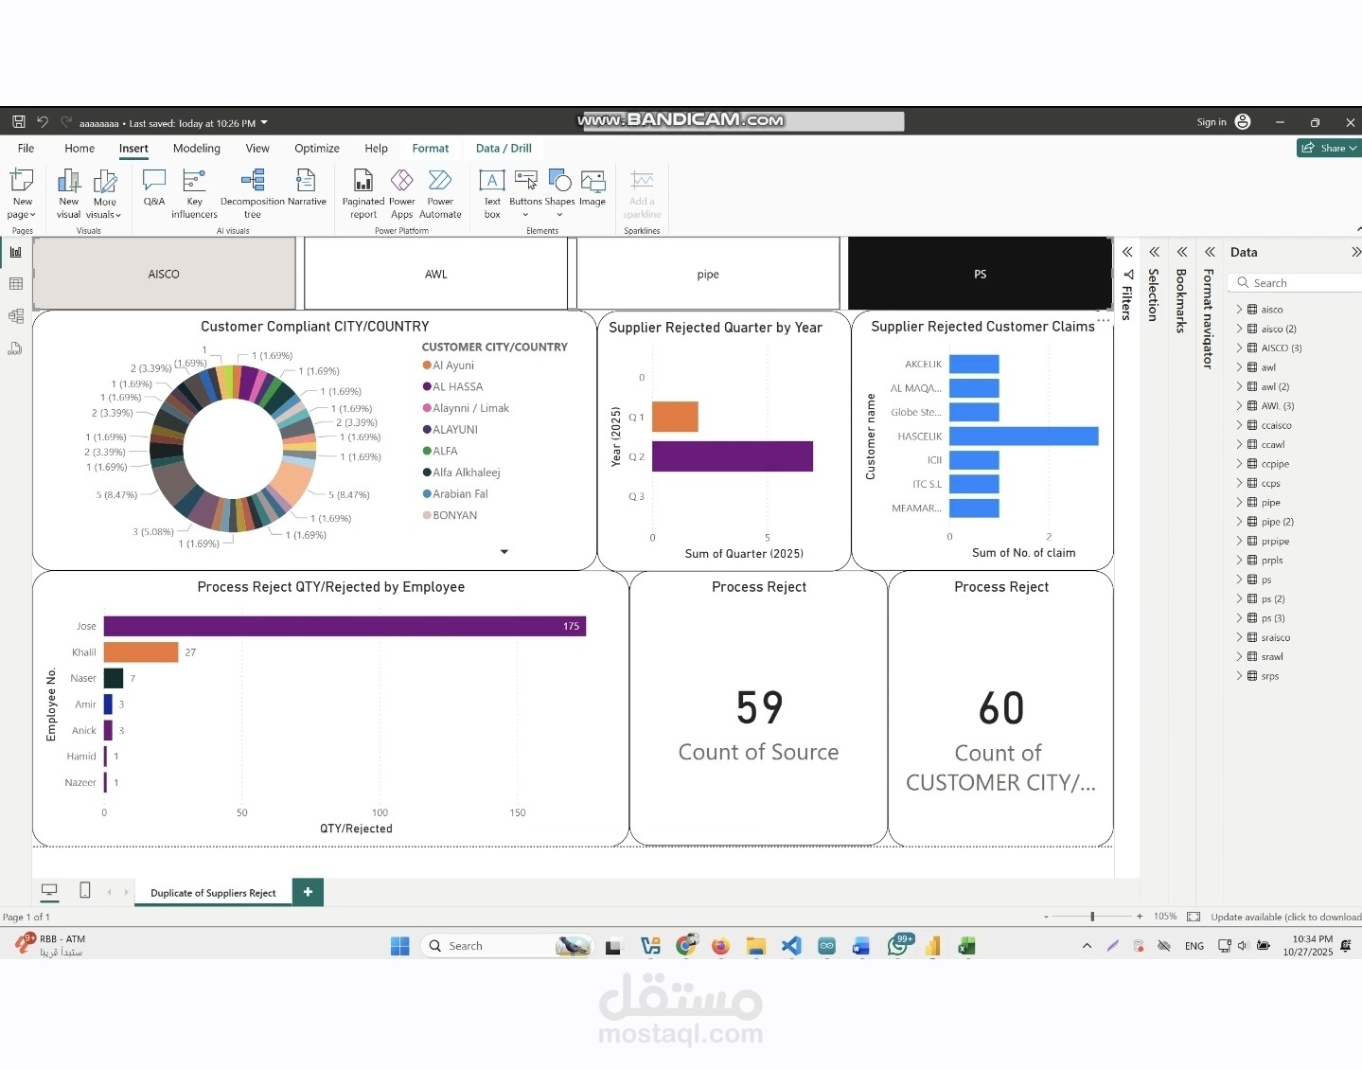Expand the ccaisco table

click(x=1239, y=425)
